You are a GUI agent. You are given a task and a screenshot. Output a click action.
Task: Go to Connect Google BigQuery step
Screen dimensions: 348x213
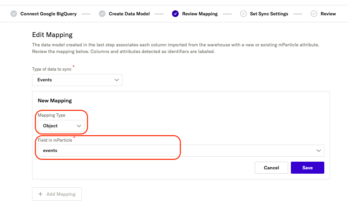coord(48,14)
